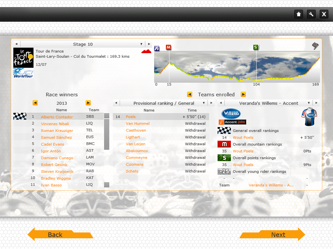This screenshot has width=333, height=249.
Task: Click the Veranda's Willems team jersey
Action: 309,117
